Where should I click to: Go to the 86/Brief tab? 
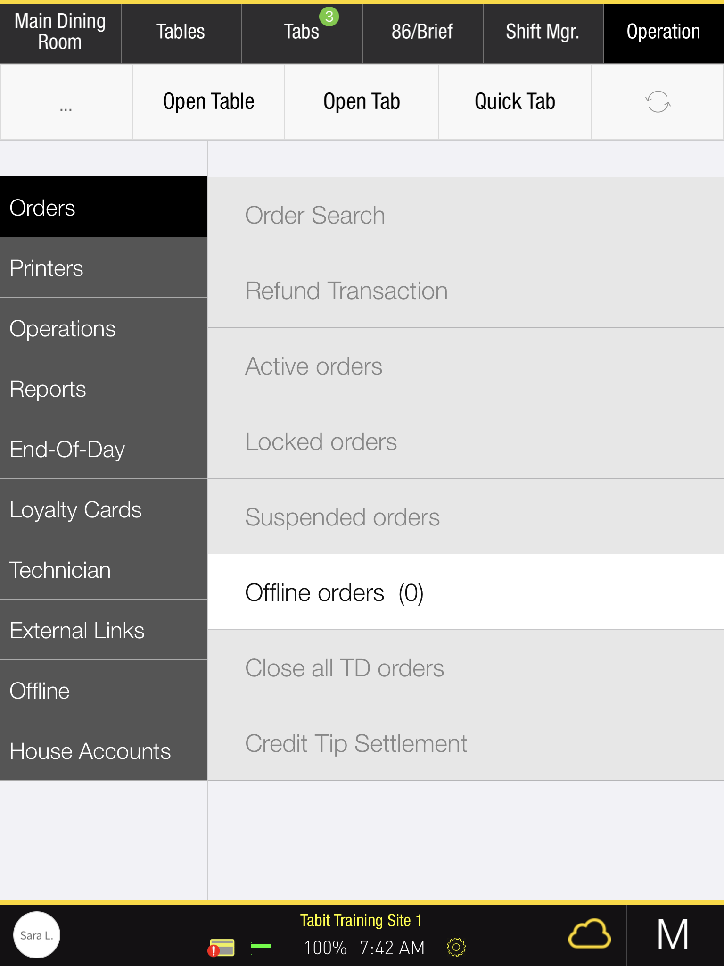[422, 32]
